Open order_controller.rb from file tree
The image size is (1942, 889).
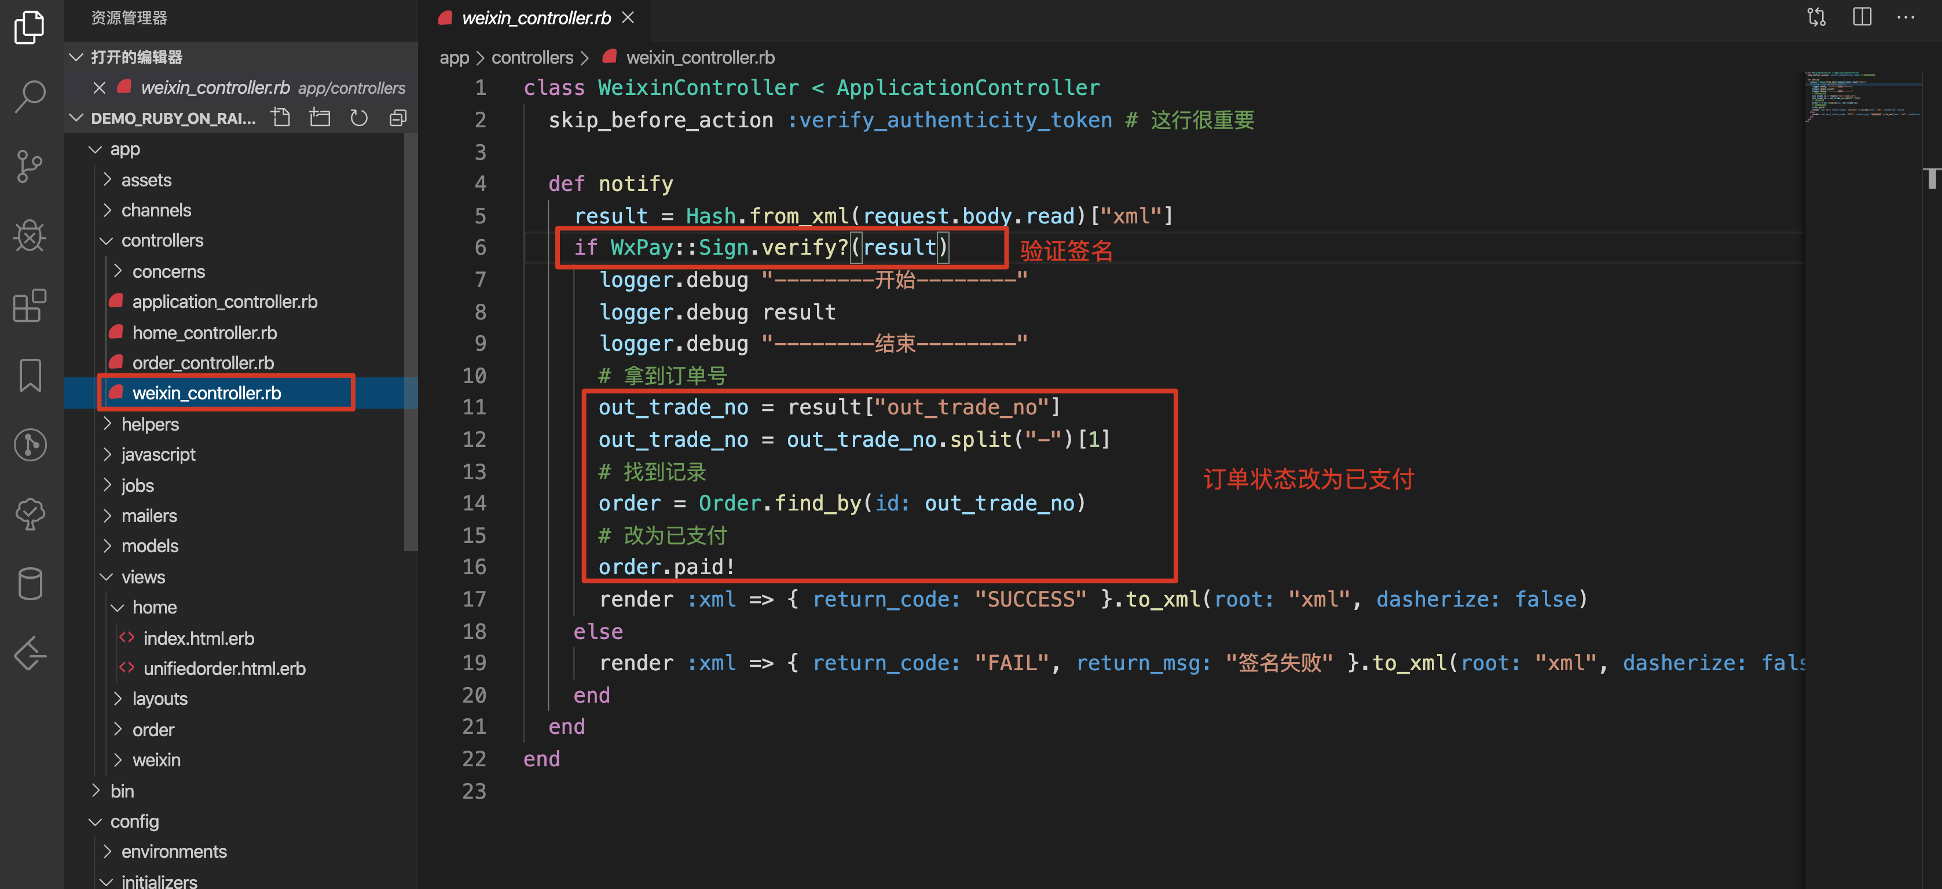[203, 362]
